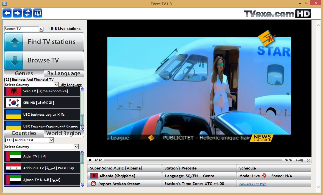323x195 pixels.
Task: Click the search magnifier icon
Action: click(42, 29)
